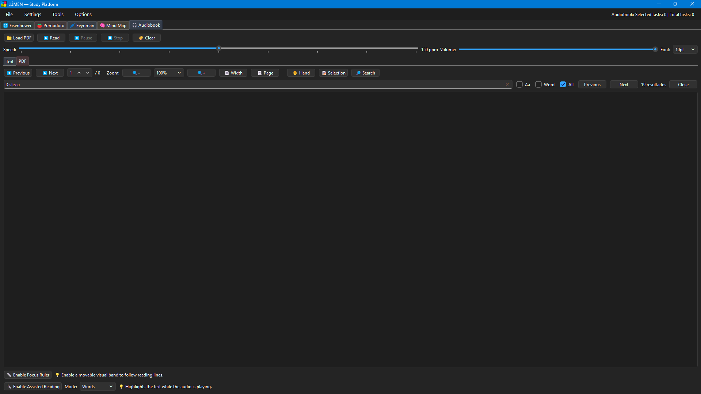Image resolution: width=701 pixels, height=394 pixels.
Task: Fit PDF to Page
Action: (265, 73)
